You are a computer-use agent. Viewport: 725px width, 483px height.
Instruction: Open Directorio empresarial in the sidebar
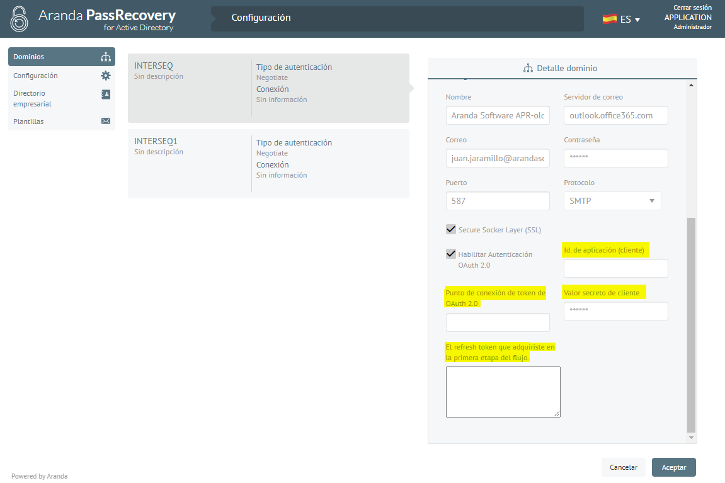62,98
